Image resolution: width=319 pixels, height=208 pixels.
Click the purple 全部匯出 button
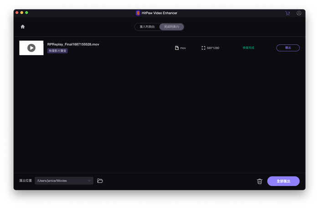point(283,181)
